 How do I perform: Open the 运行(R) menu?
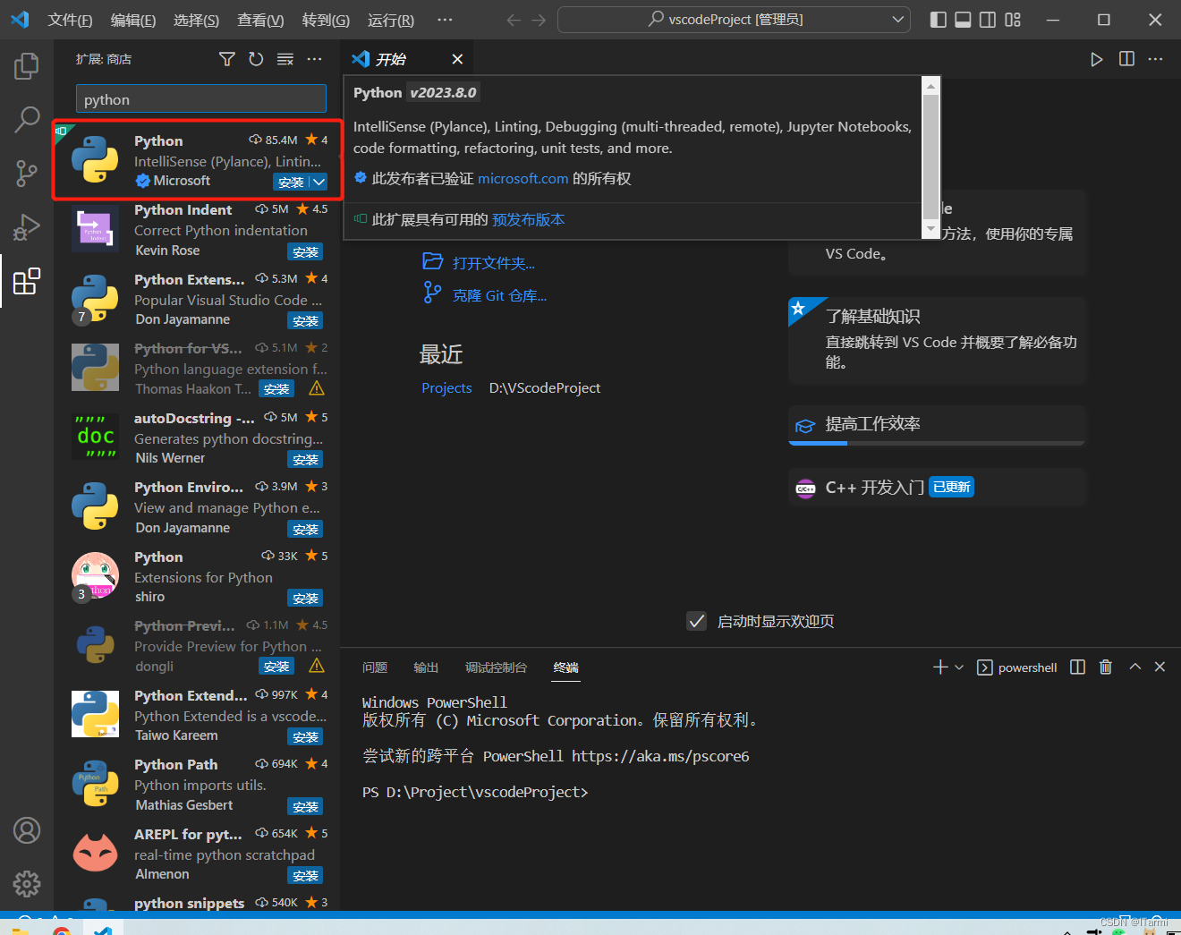(391, 20)
